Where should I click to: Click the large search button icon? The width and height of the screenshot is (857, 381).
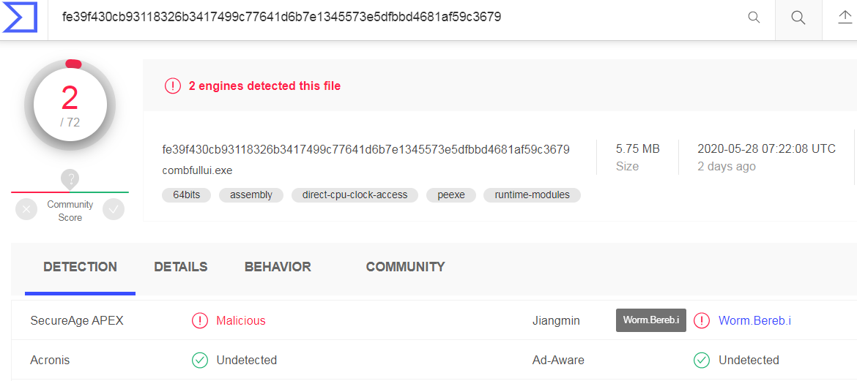click(798, 18)
